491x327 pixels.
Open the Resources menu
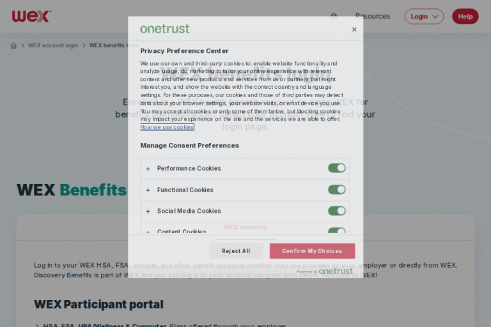click(x=373, y=17)
